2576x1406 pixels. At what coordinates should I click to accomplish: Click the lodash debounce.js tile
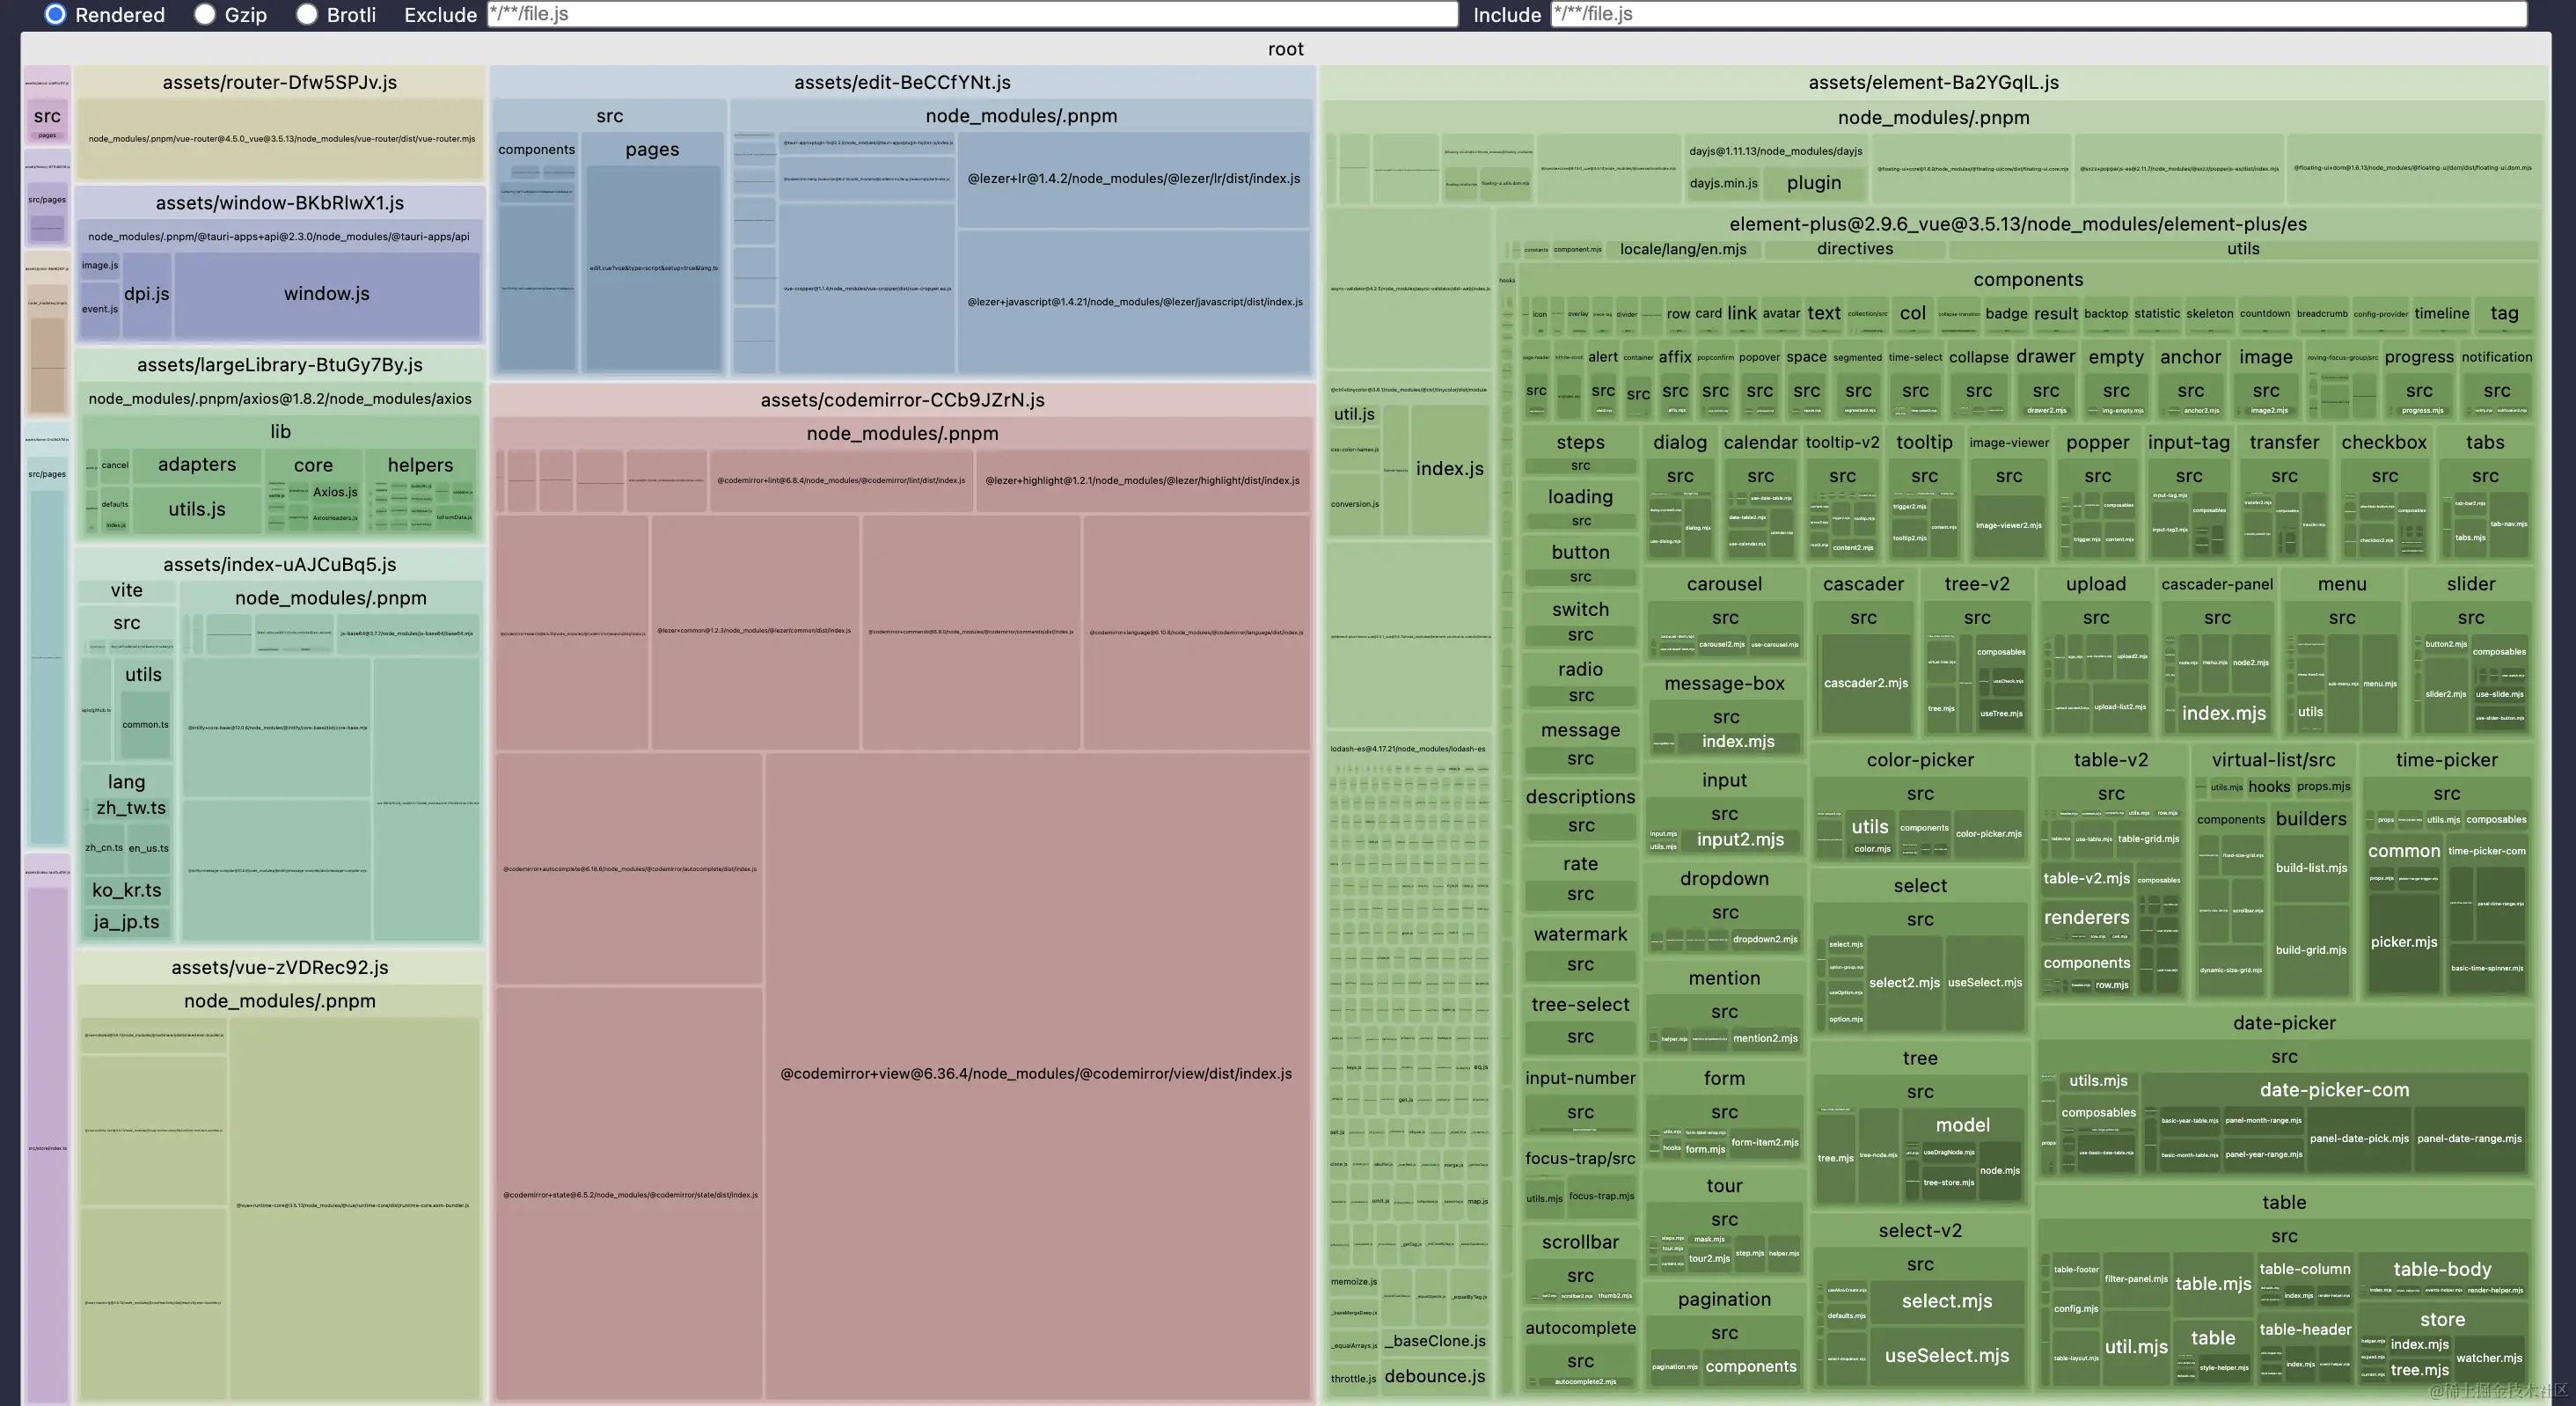point(1434,1376)
